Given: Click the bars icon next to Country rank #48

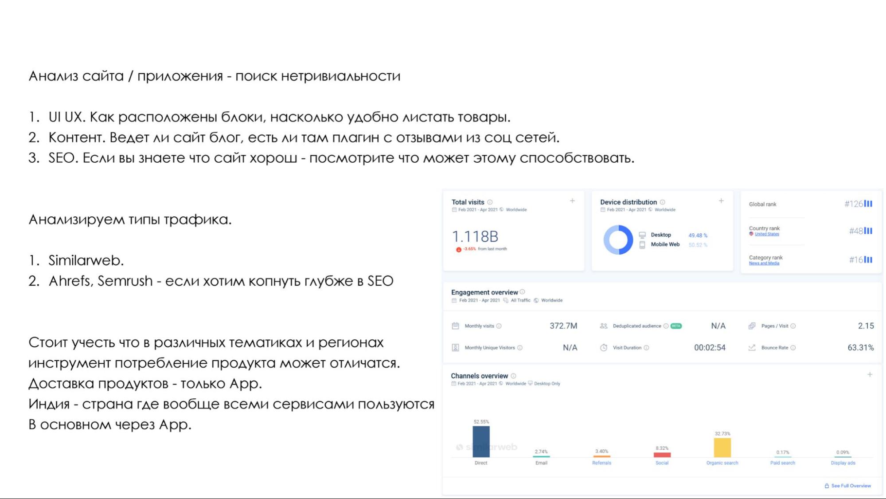Looking at the screenshot, I should click(868, 231).
